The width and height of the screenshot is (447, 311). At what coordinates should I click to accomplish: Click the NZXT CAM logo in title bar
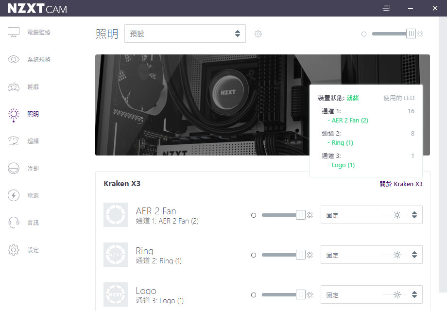[x=37, y=9]
